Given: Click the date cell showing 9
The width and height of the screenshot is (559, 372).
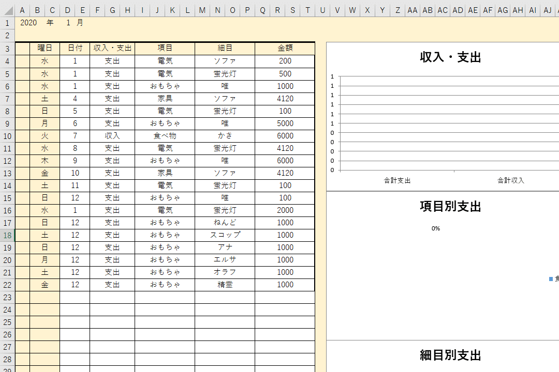Looking at the screenshot, I should click(x=75, y=161).
